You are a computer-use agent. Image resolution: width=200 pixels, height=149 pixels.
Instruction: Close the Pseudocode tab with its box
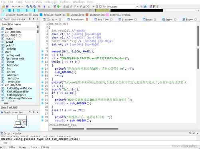[x=87, y=20]
